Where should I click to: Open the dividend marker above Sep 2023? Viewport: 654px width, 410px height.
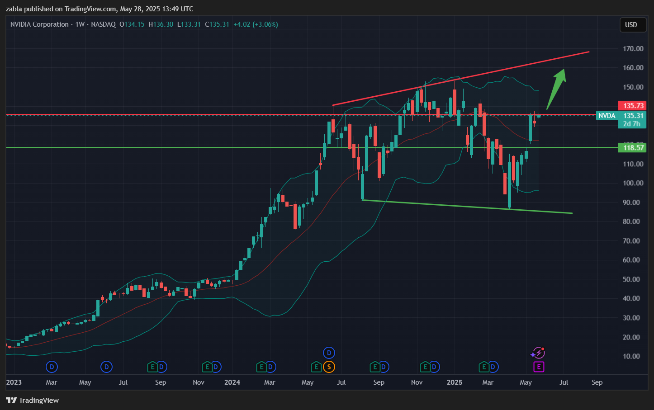click(x=161, y=367)
